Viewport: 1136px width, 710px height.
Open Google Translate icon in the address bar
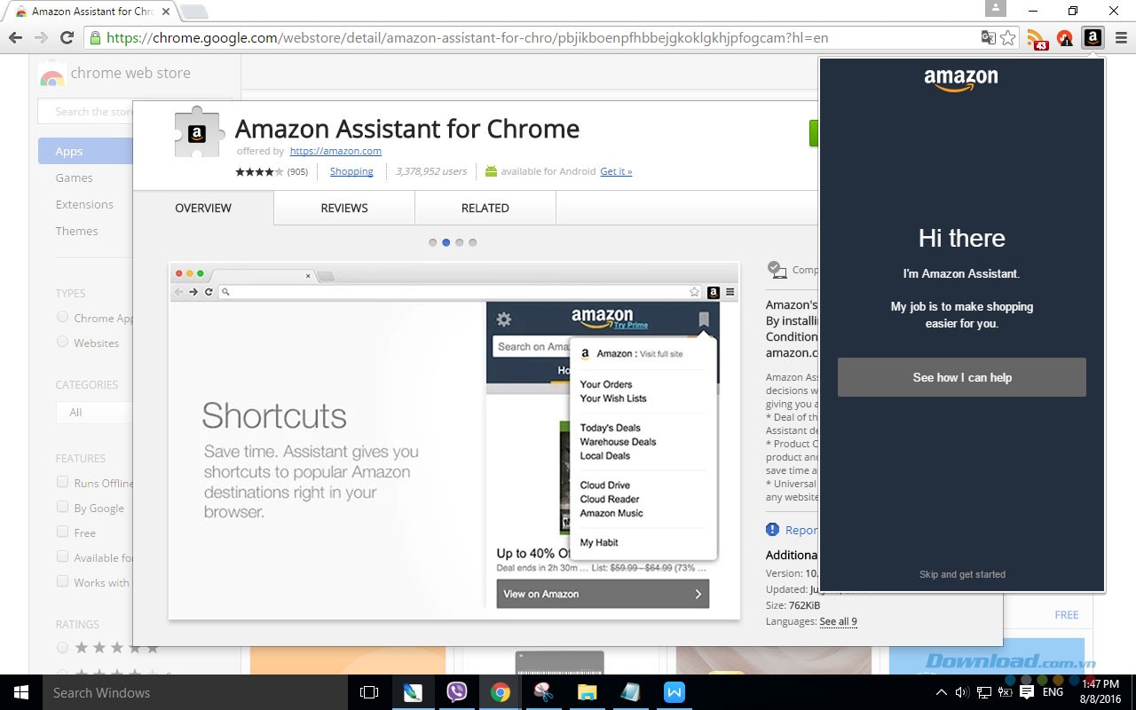click(x=988, y=38)
